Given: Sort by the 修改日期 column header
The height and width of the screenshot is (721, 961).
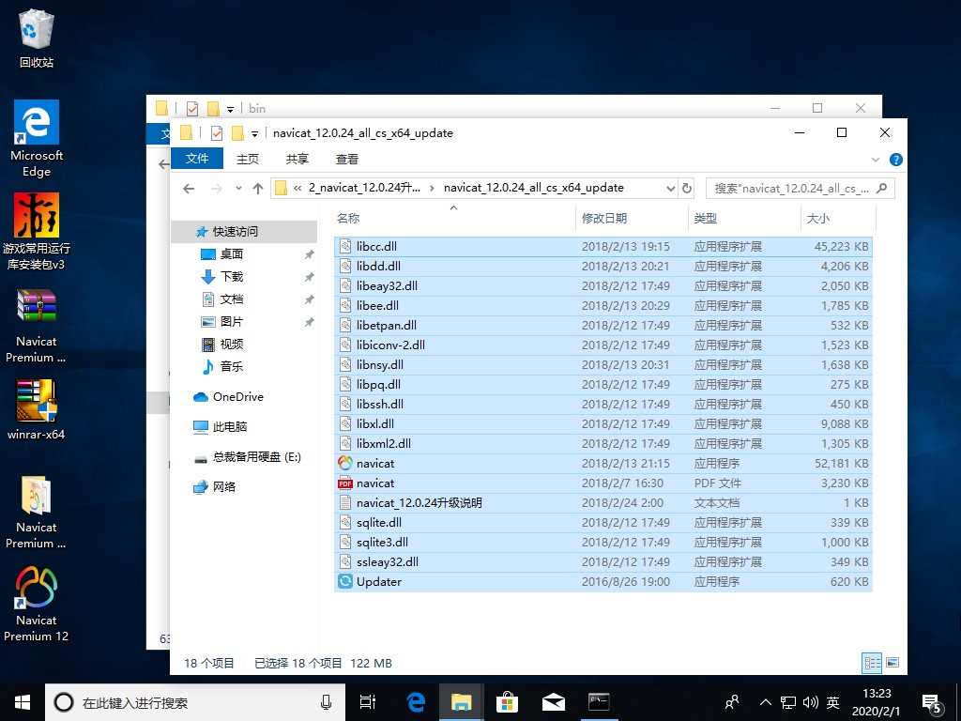Looking at the screenshot, I should coord(632,218).
